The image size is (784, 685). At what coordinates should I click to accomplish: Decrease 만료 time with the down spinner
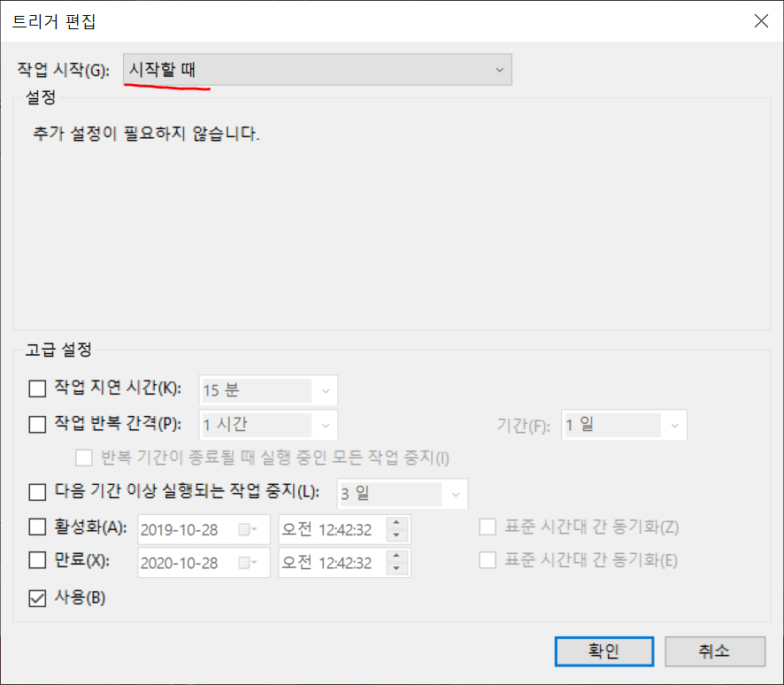397,568
